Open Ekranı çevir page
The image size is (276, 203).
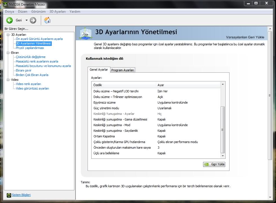pyautogui.click(x=24, y=70)
